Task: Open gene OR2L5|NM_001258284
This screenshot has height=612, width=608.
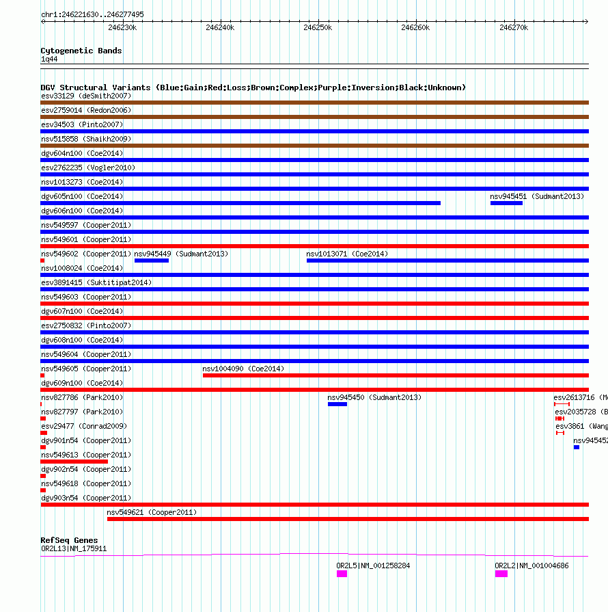Action: pos(373,566)
